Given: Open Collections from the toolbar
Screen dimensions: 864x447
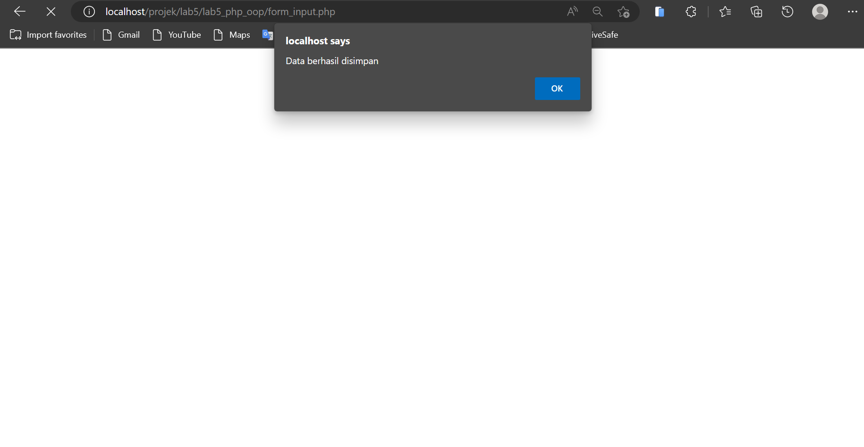Looking at the screenshot, I should 756,11.
